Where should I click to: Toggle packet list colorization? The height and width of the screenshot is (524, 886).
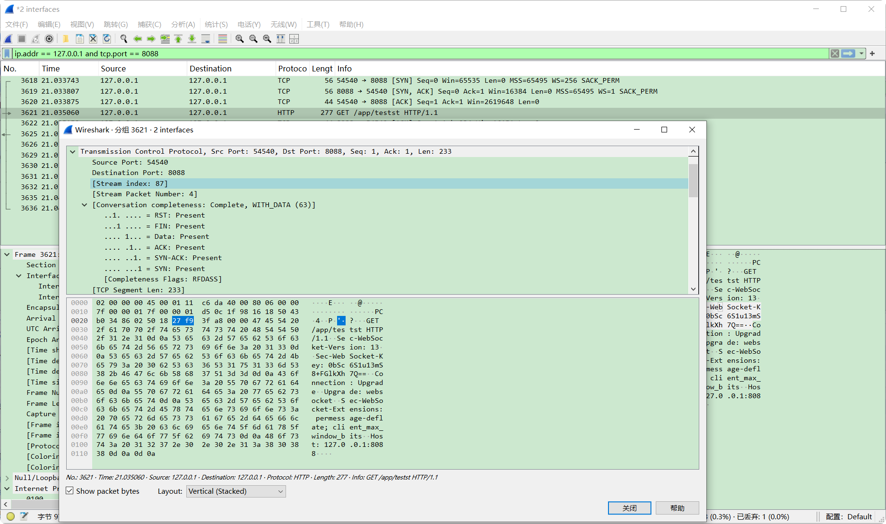pyautogui.click(x=223, y=39)
